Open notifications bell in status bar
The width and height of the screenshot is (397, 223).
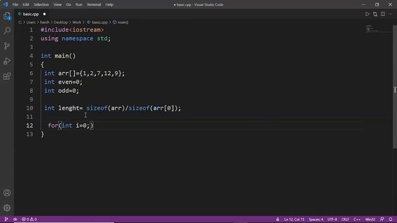[x=391, y=219]
